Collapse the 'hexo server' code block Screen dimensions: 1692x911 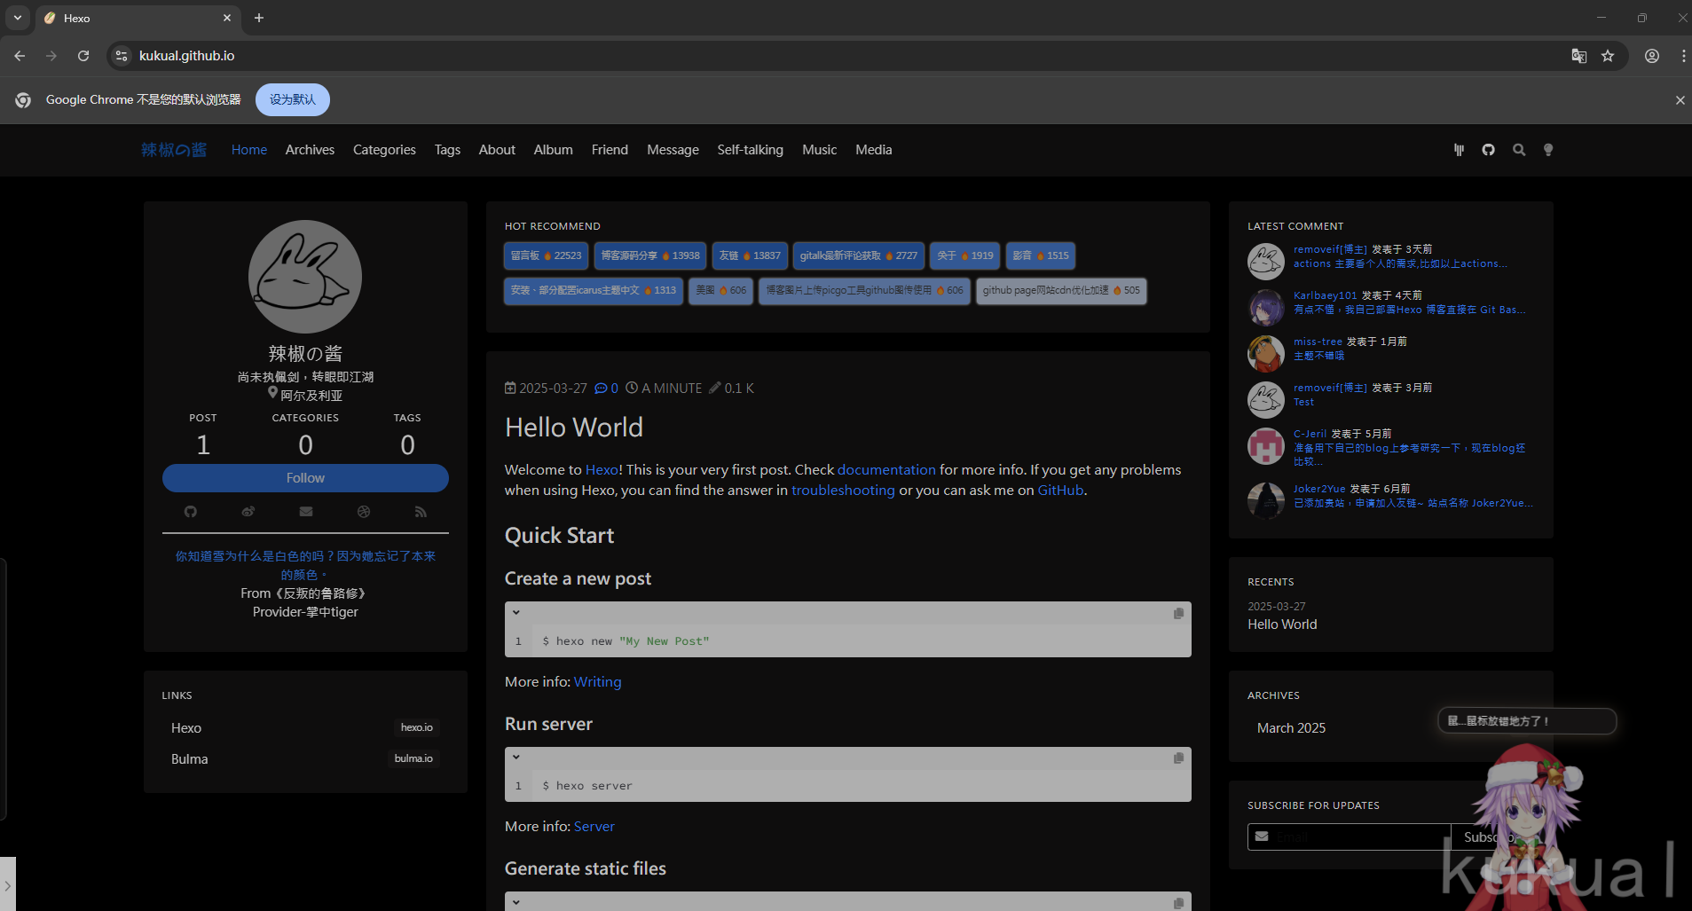tap(516, 758)
